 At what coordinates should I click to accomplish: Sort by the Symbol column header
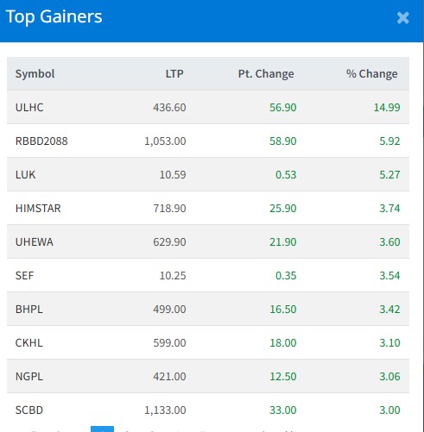point(35,74)
